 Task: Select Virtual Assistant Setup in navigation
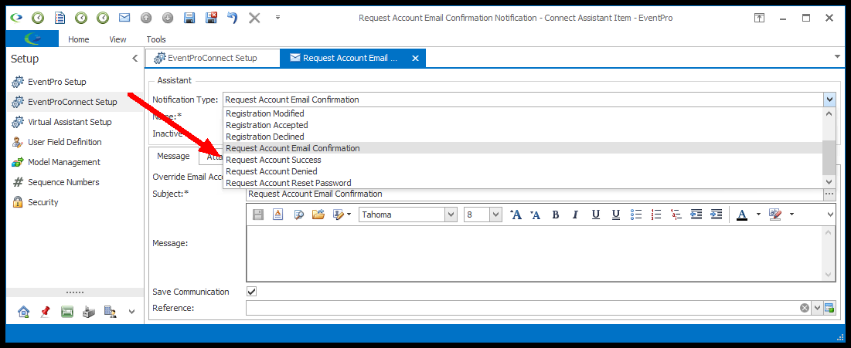70,122
